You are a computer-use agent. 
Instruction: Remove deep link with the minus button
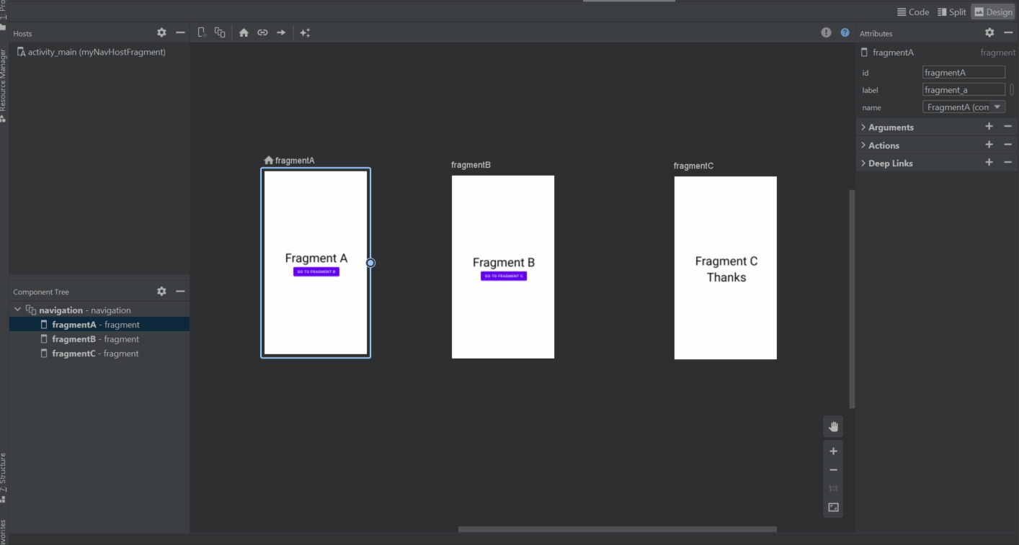pos(1008,163)
